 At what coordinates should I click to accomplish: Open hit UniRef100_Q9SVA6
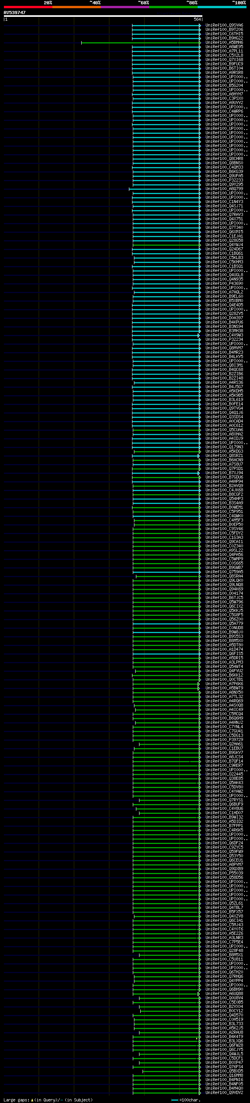click(x=224, y=25)
